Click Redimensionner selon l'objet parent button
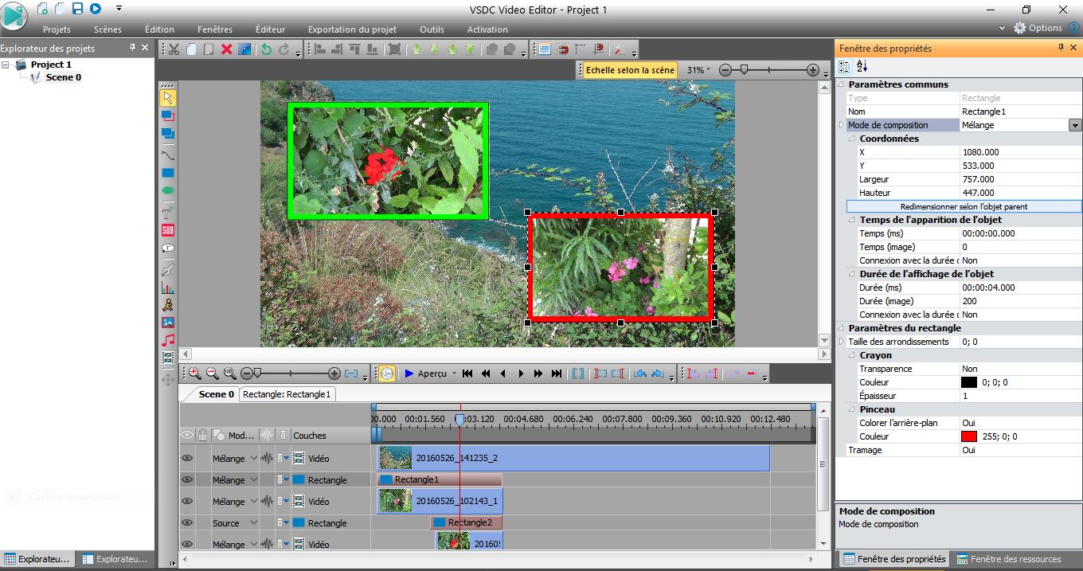Screen dimensions: 1083x571 (x=963, y=206)
